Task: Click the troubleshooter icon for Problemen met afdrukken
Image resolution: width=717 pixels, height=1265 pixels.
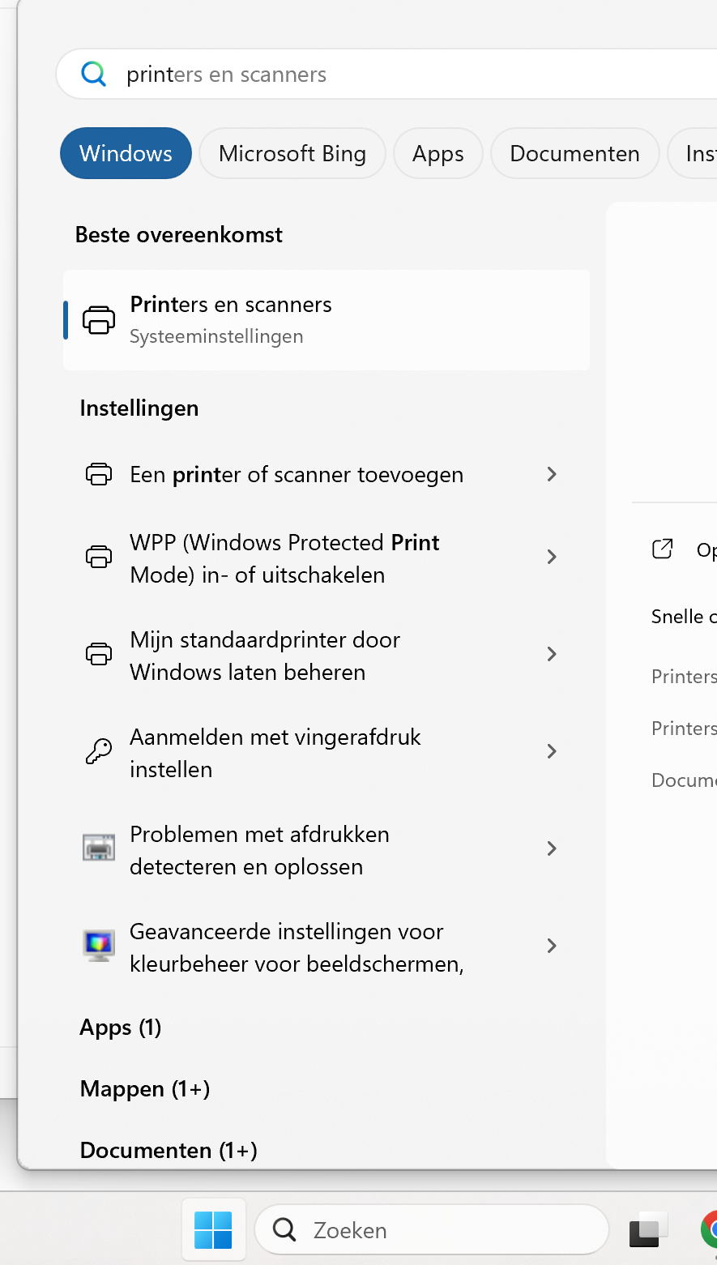Action: point(99,848)
